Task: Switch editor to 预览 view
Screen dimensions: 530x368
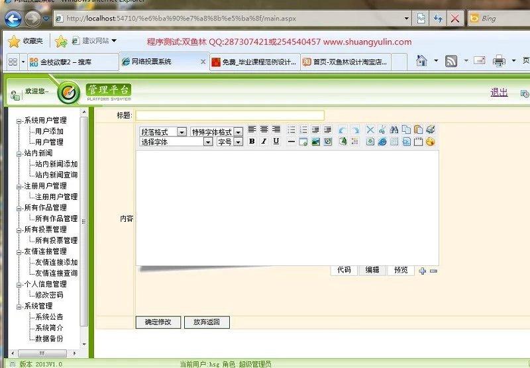Action: [401, 270]
